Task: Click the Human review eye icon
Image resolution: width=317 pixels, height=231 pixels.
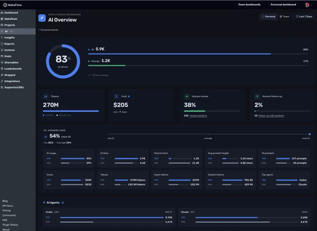Action: click(186, 96)
